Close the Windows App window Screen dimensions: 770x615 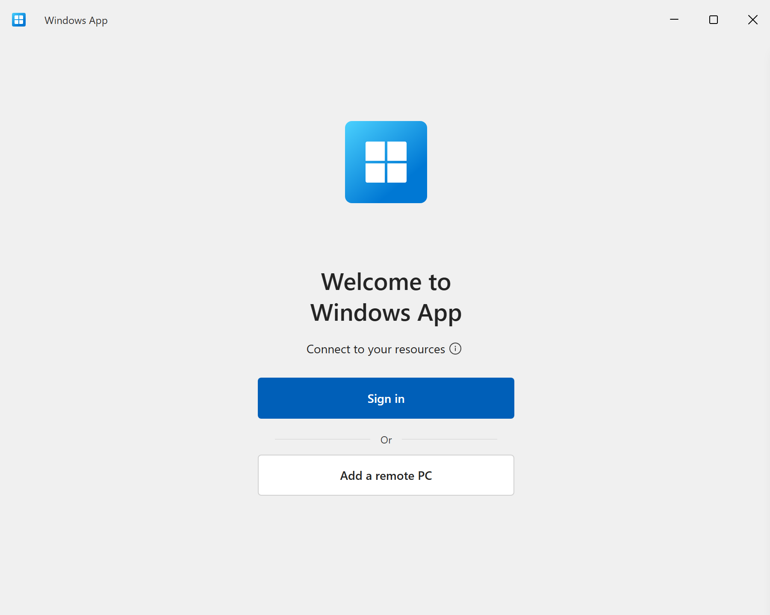[x=753, y=20]
